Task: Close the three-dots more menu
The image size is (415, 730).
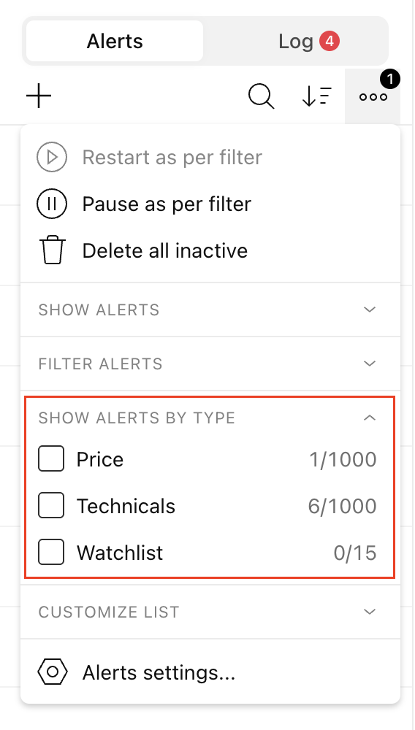Action: pos(373,96)
